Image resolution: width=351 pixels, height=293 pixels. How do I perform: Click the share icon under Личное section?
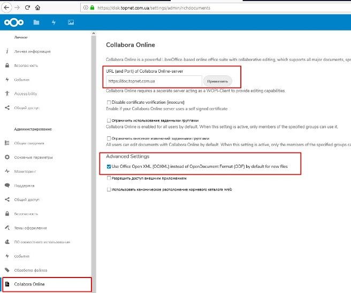pos(7,107)
